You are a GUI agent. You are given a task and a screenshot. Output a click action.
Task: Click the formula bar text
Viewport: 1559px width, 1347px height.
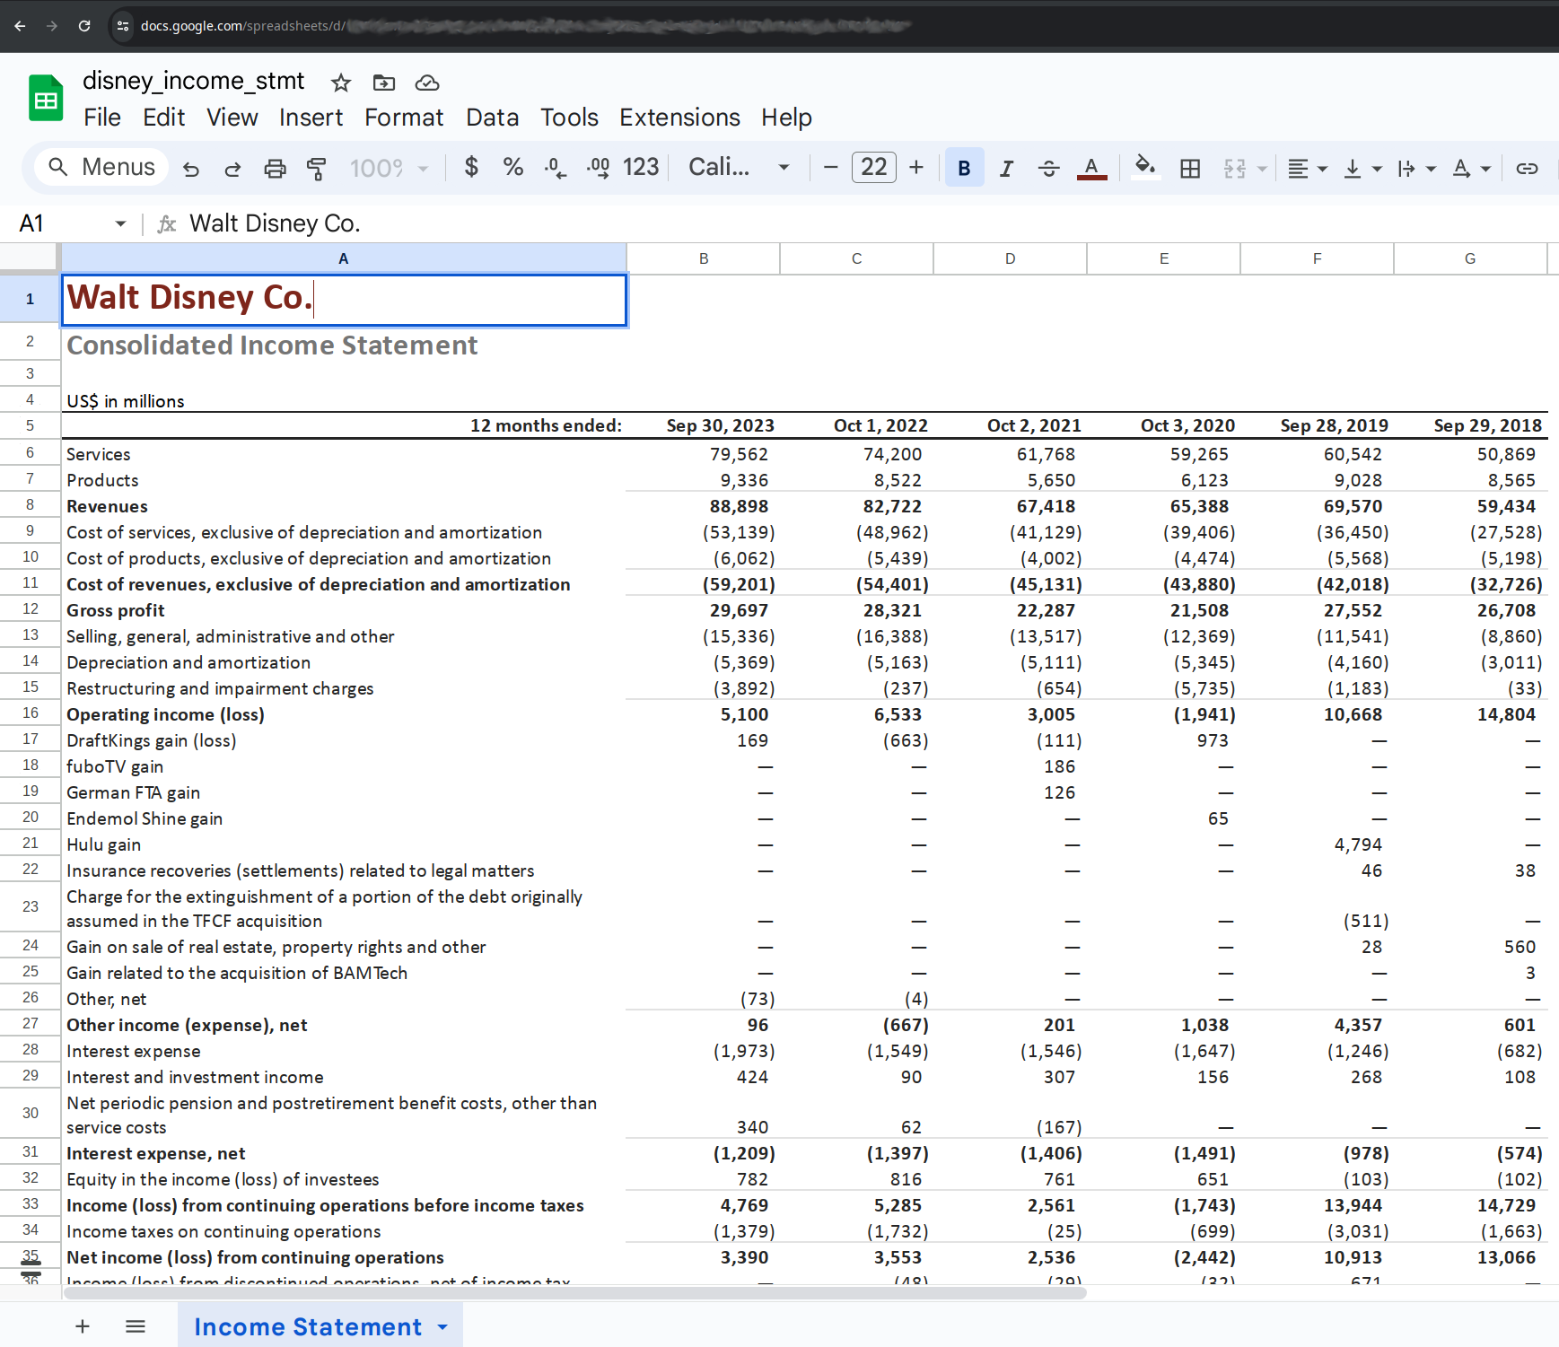[275, 223]
